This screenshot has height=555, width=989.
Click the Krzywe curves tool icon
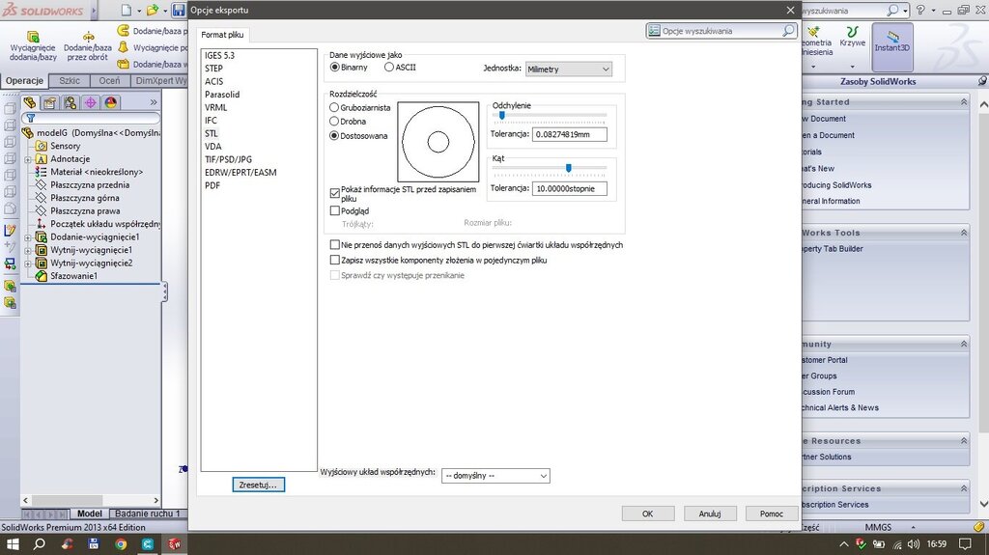point(852,39)
